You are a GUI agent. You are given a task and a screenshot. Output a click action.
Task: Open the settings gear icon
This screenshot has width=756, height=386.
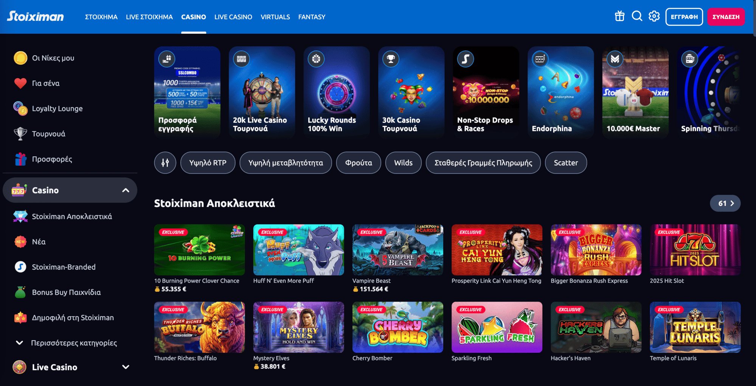[654, 16]
